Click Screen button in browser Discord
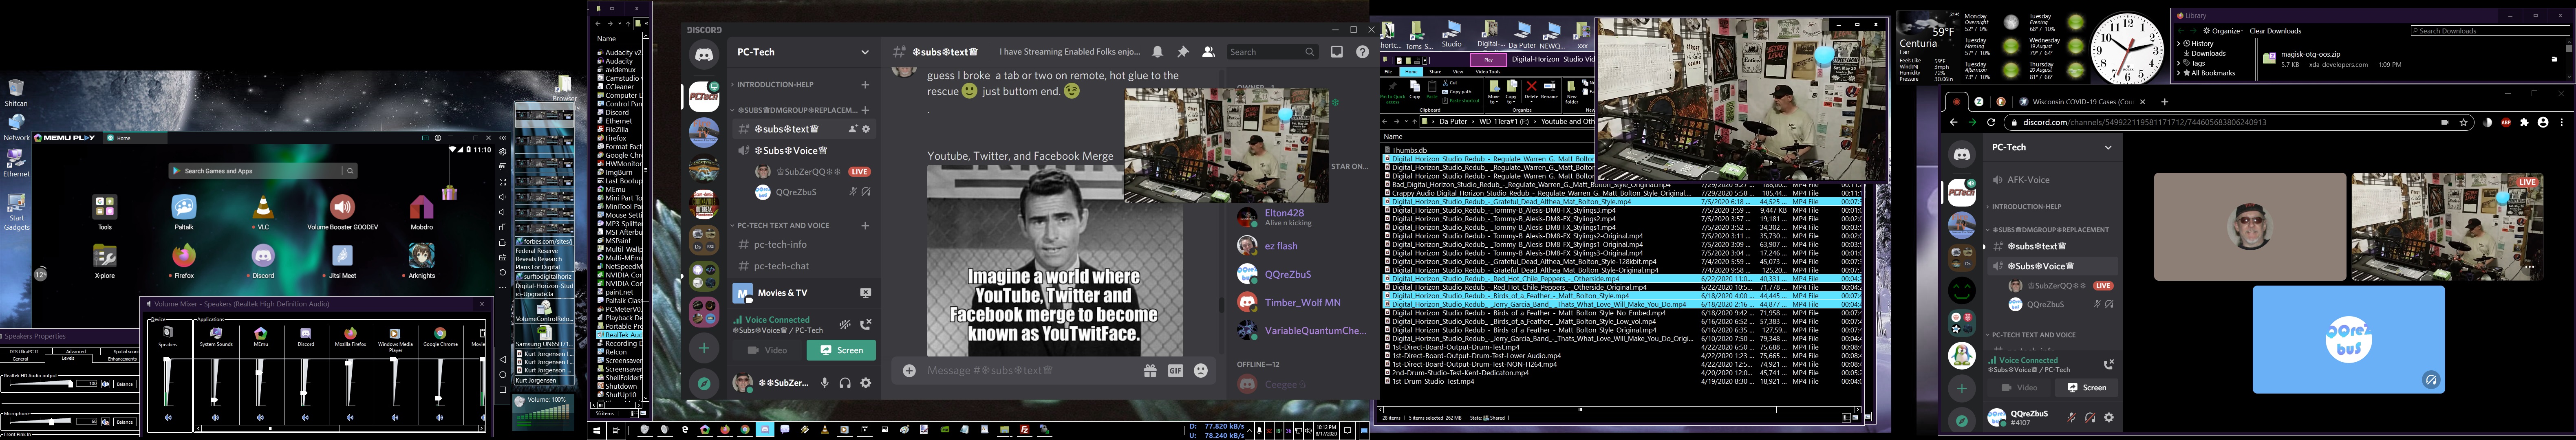Viewport: 2576px width, 440px height. coord(2086,387)
